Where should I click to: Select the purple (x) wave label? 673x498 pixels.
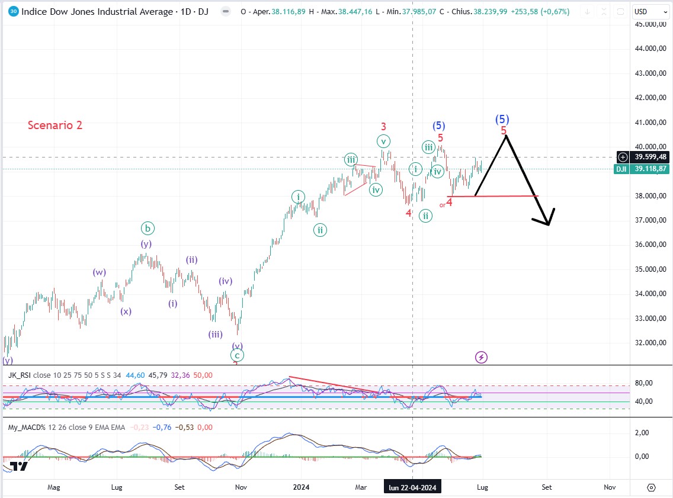126,311
